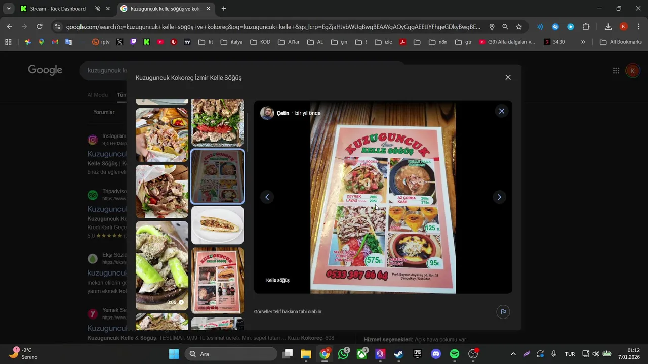
Task: Show hidden system tray icons
Action: click(513, 354)
